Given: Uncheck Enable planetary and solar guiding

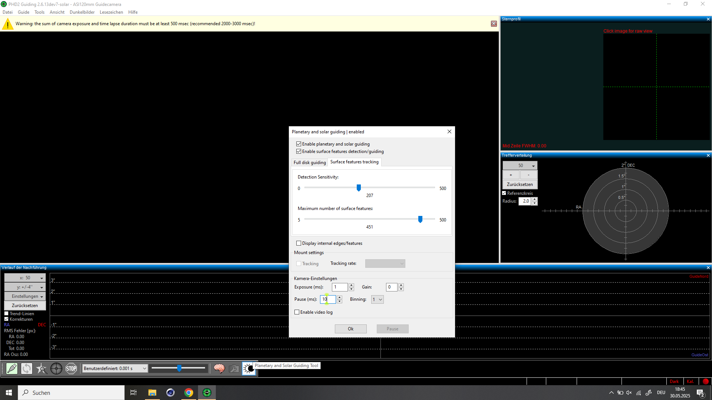Looking at the screenshot, I should 299,144.
